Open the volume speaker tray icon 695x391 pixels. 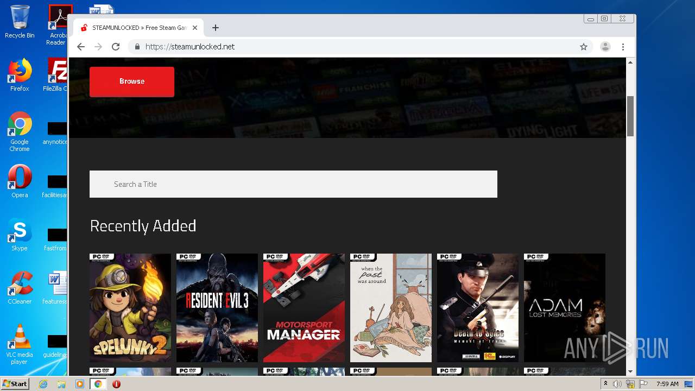[617, 384]
